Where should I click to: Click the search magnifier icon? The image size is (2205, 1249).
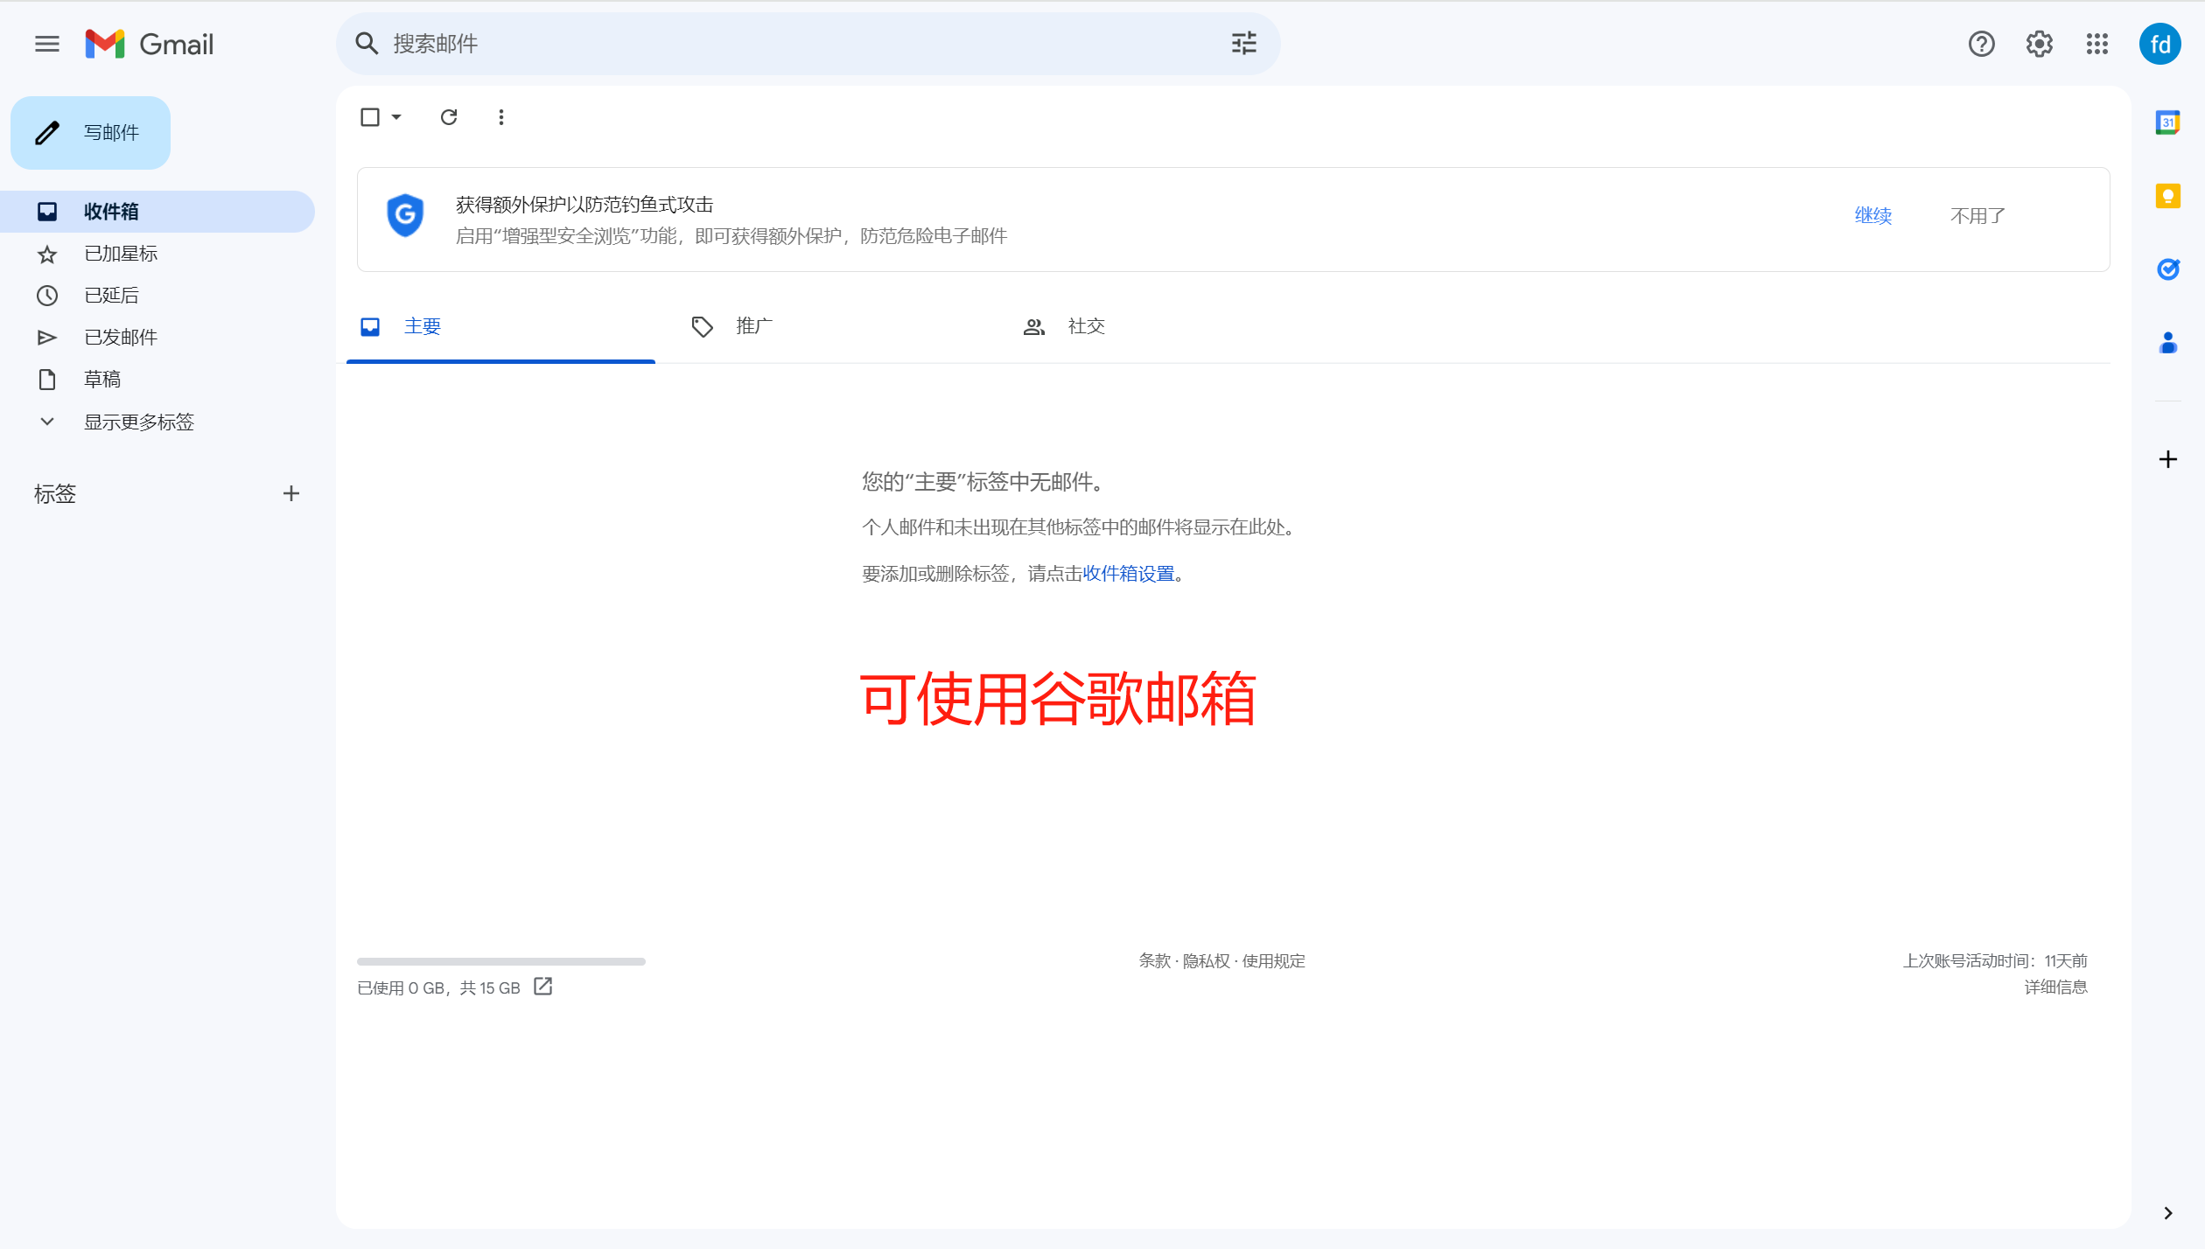[x=366, y=44]
